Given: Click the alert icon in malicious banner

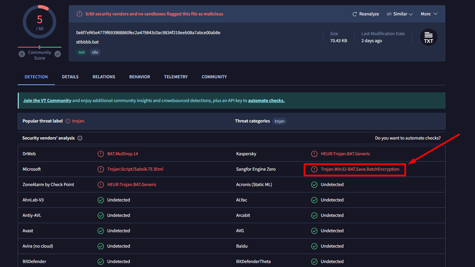Looking at the screenshot, I should coord(79,14).
